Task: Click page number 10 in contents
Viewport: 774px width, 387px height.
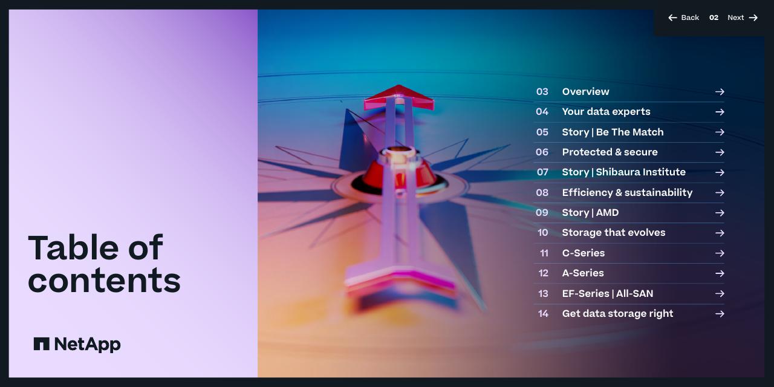Action: coord(543,233)
